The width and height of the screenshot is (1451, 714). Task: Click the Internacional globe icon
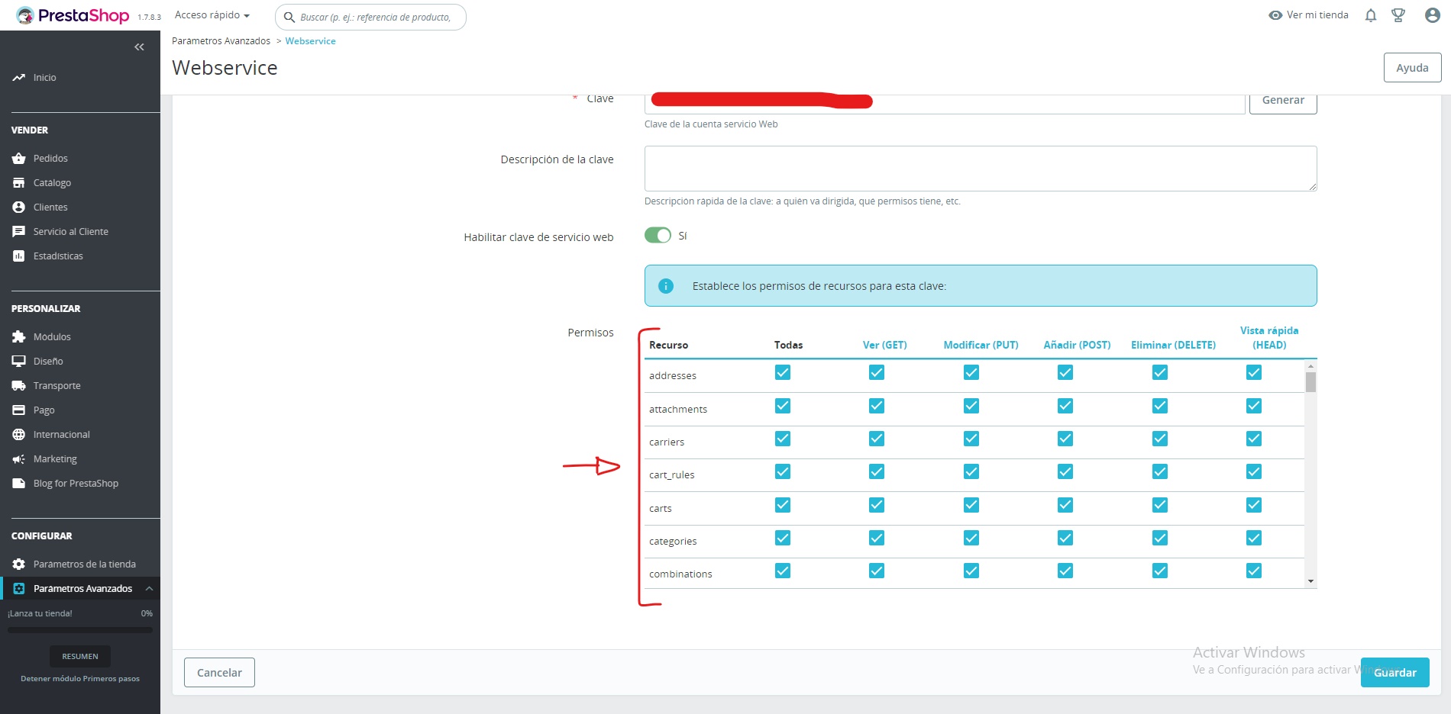(x=19, y=435)
